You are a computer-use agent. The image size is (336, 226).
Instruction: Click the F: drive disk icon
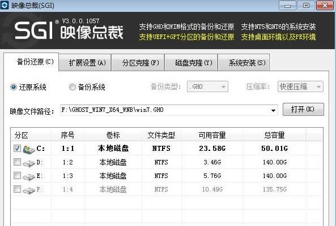(x=29, y=190)
